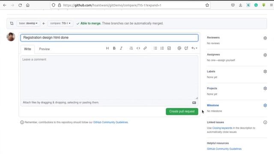
Task: Click the assign yourself link
Action: 226,60
